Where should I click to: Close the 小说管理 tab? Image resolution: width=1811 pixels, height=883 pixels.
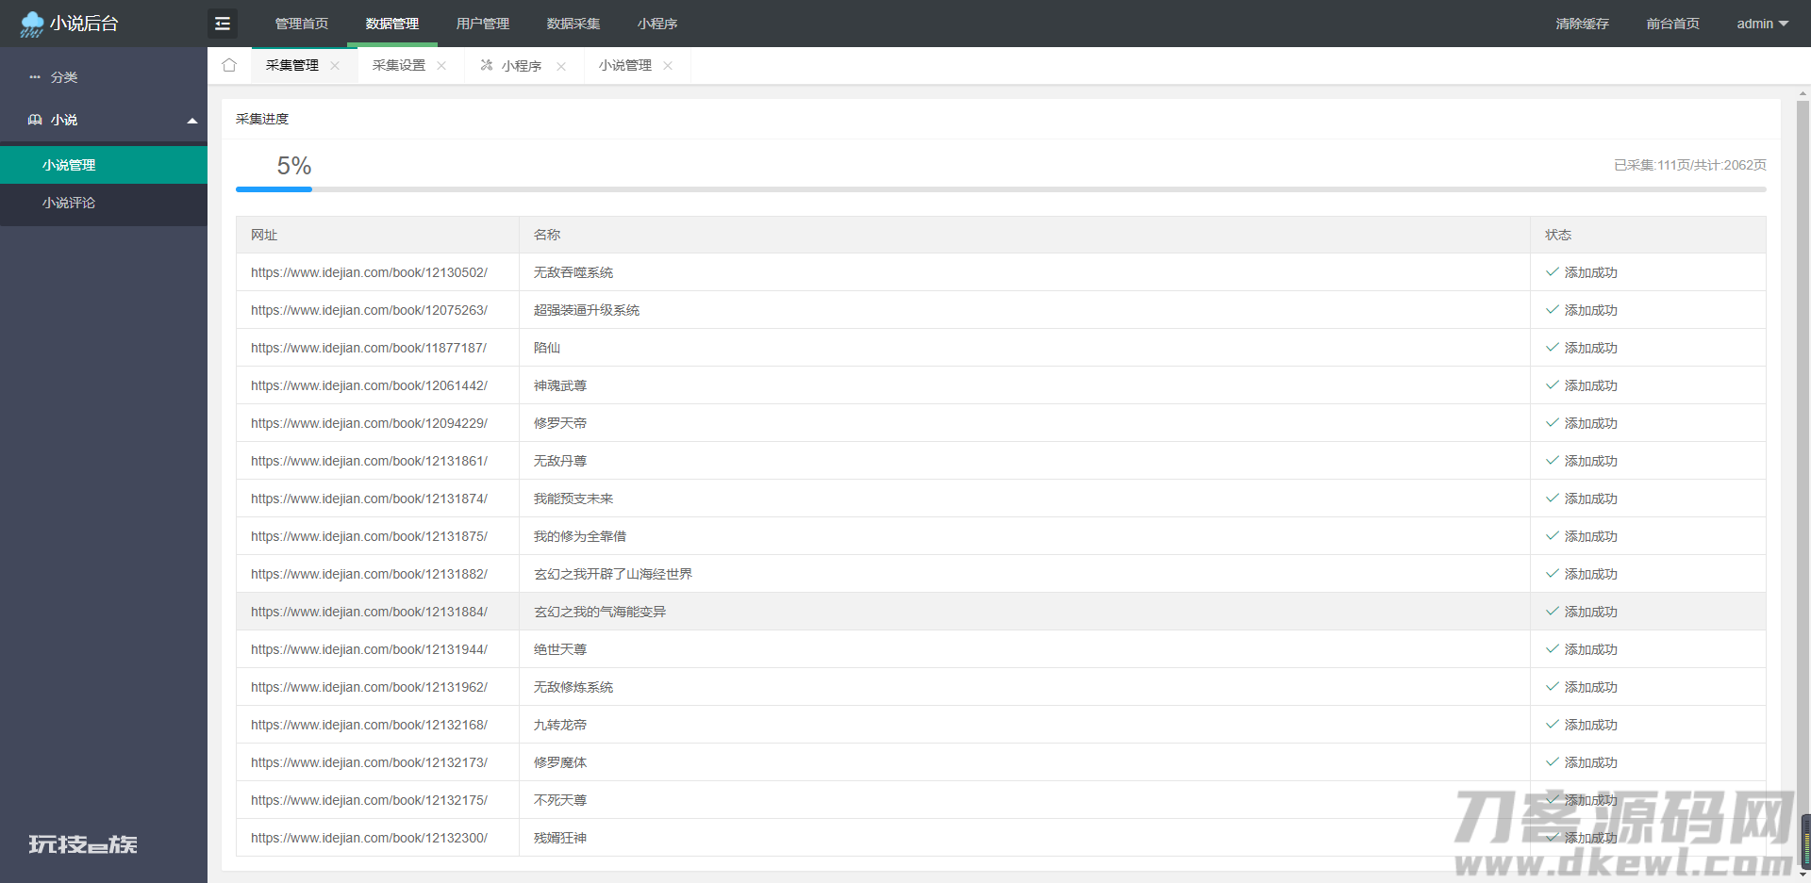pyautogui.click(x=668, y=66)
